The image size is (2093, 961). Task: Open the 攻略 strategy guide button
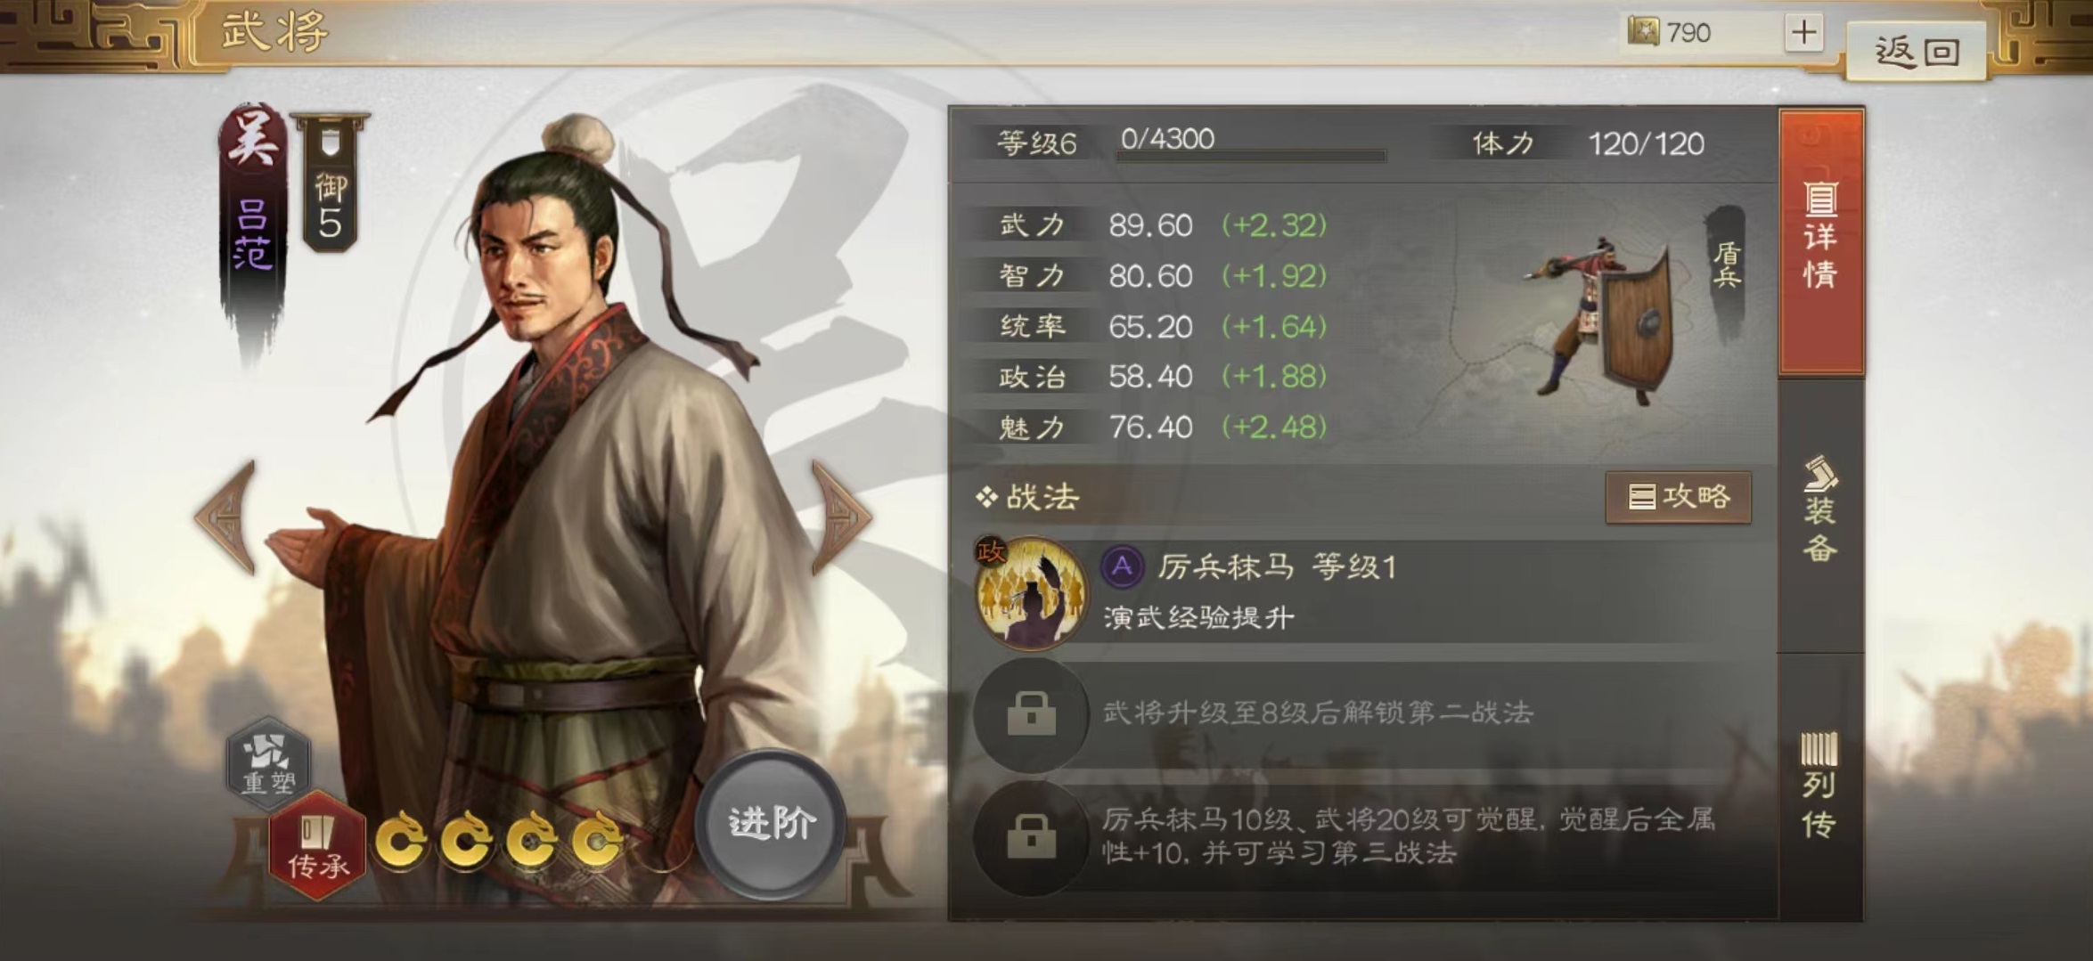coord(1678,496)
